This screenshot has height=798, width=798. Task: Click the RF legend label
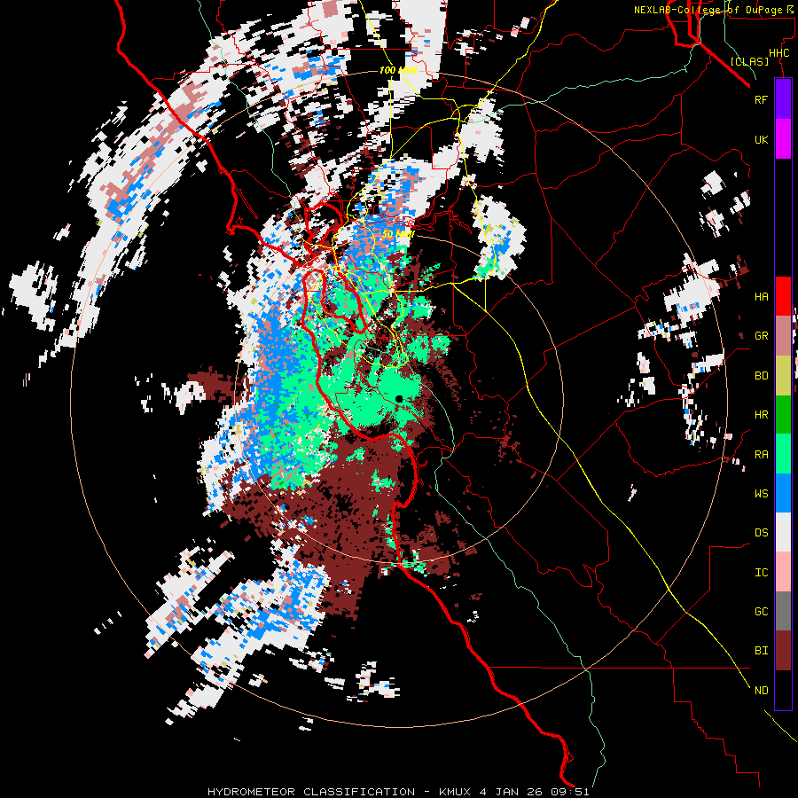click(x=762, y=99)
